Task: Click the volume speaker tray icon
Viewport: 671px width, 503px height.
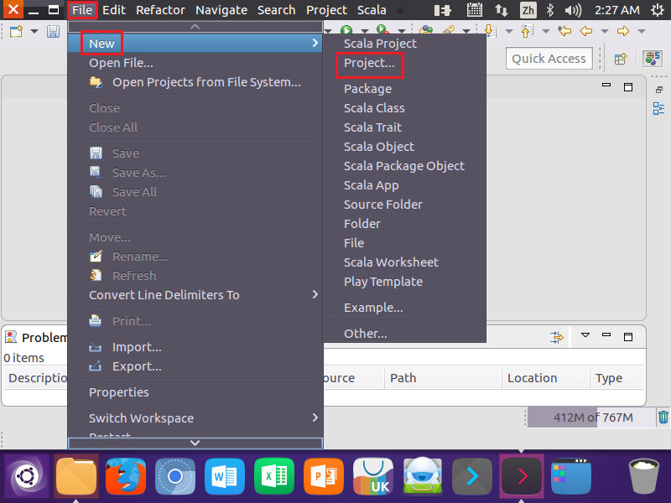Action: point(573,10)
